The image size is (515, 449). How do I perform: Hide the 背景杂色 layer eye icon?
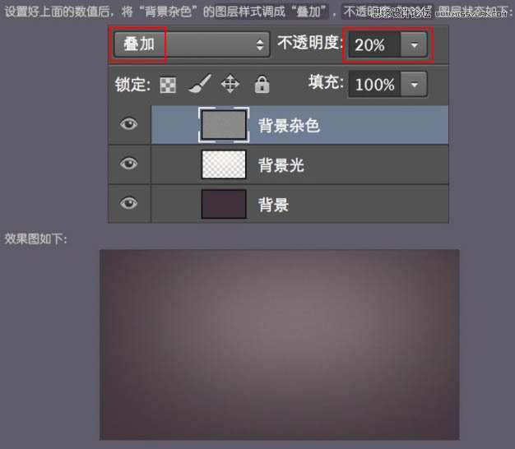[128, 124]
